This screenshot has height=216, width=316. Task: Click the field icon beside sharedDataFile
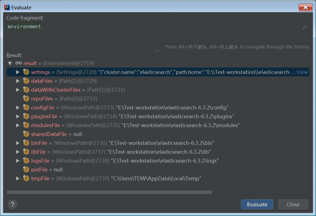pyautogui.click(x=26, y=134)
